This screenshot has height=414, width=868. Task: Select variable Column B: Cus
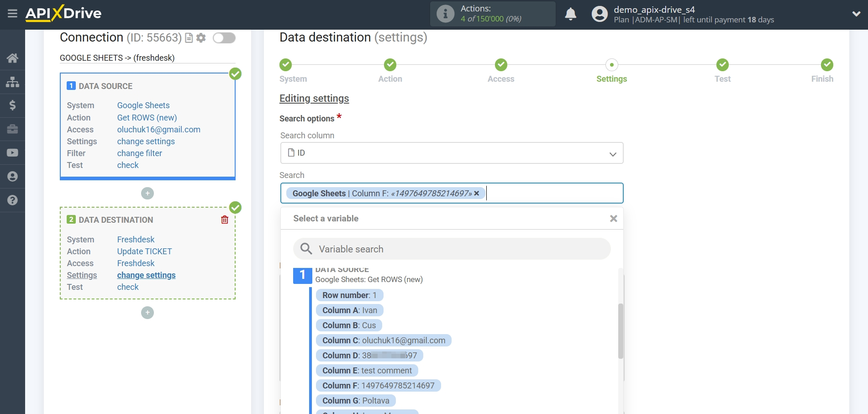point(349,325)
